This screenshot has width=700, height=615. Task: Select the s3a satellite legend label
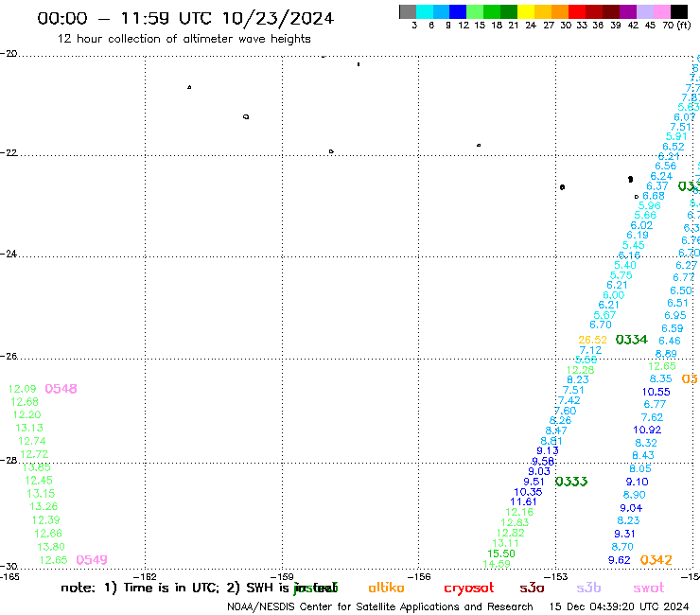[533, 589]
